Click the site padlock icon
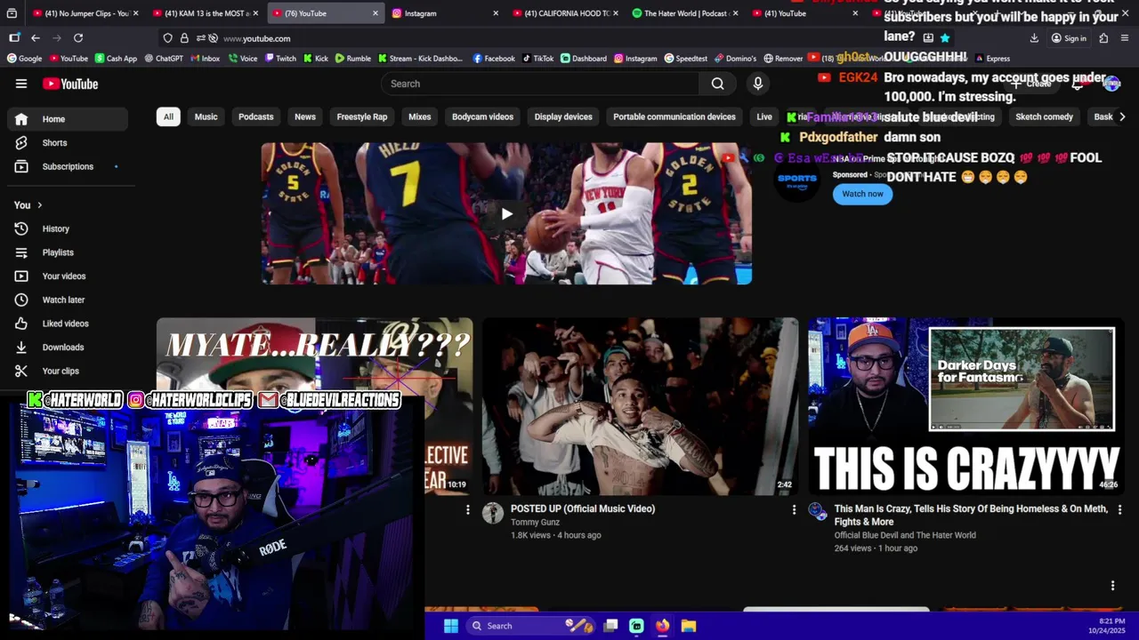Image resolution: width=1139 pixels, height=640 pixels. (184, 38)
